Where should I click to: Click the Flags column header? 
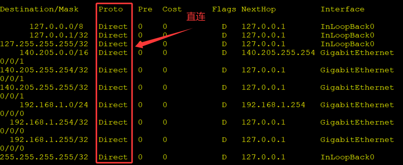(x=224, y=9)
